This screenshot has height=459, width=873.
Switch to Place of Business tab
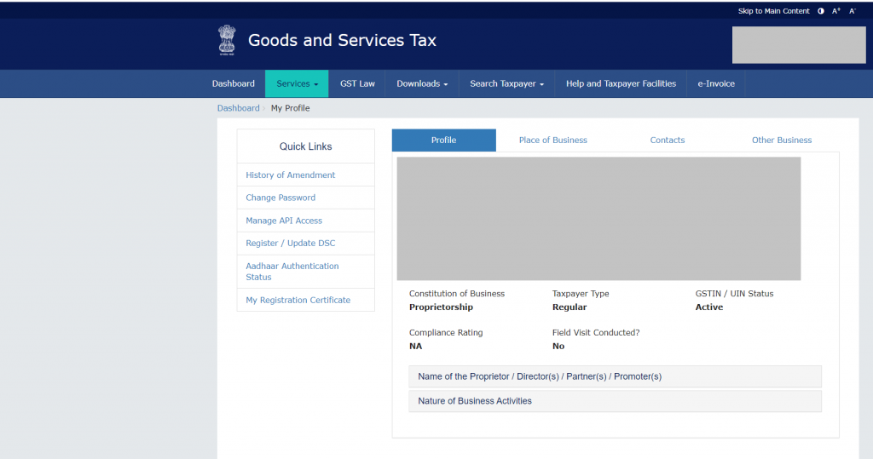pos(552,141)
